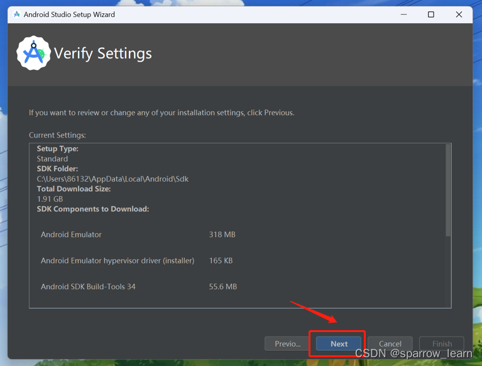
Task: Click the Current Settings label
Action: [x=57, y=135]
